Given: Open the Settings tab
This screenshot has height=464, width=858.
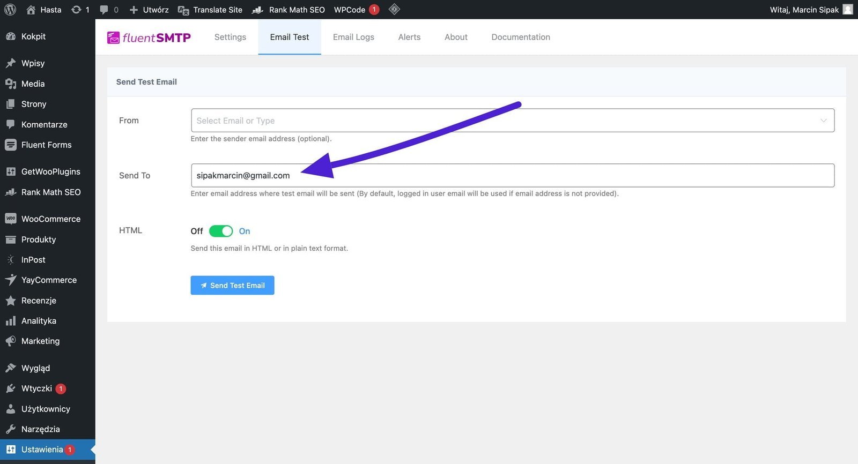Looking at the screenshot, I should pyautogui.click(x=230, y=37).
